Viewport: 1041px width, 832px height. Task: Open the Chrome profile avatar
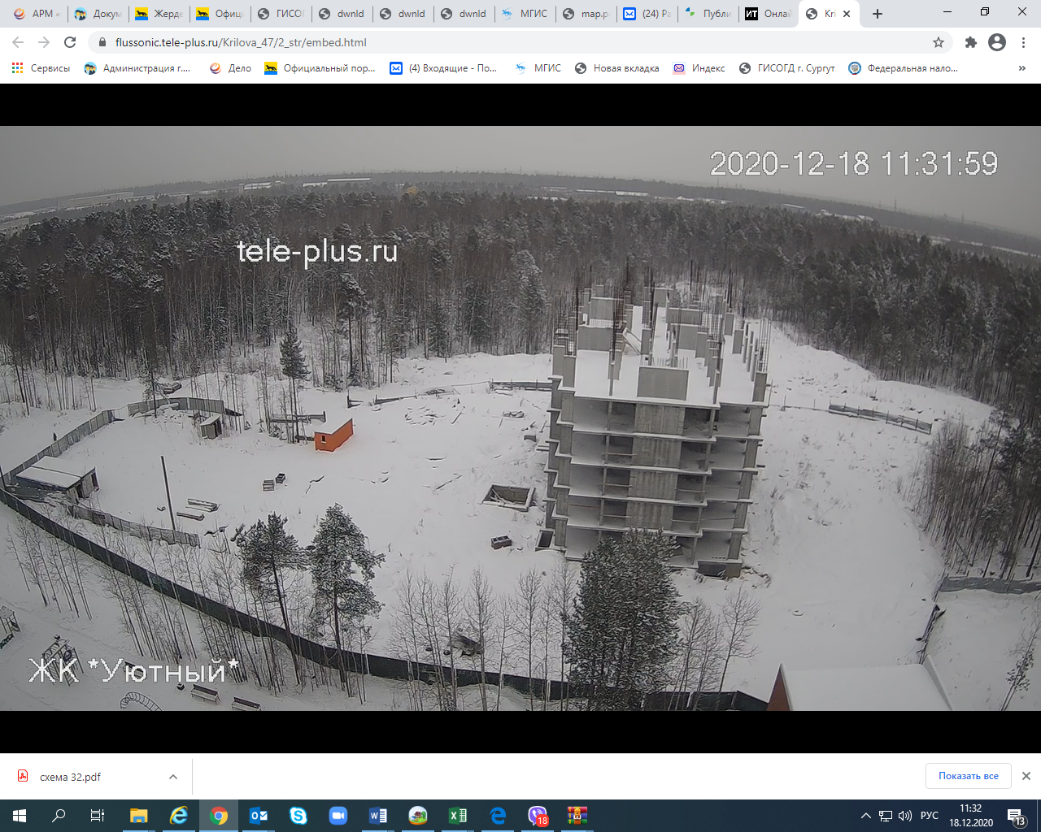997,42
